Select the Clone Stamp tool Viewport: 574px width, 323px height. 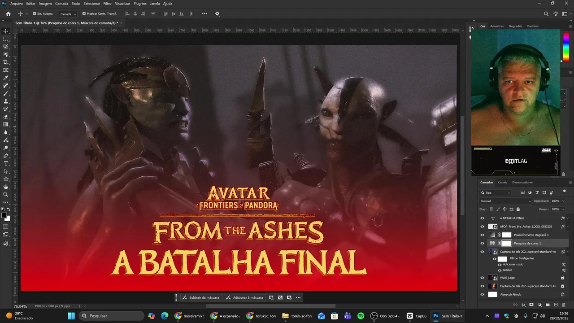click(x=6, y=101)
